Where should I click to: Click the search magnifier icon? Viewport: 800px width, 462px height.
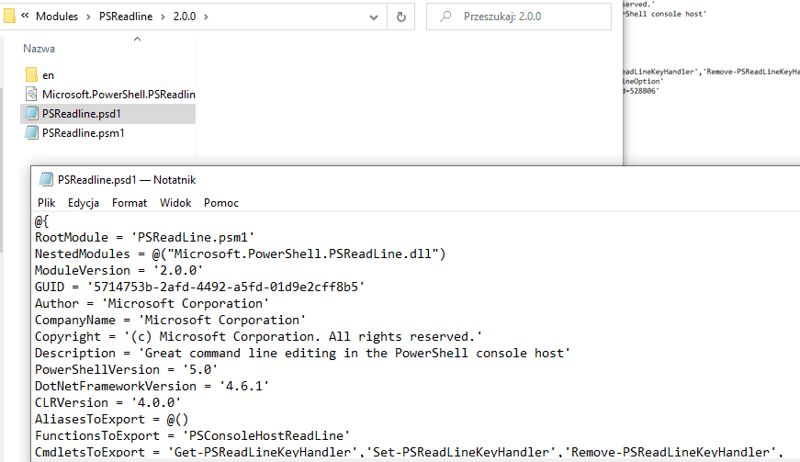pos(445,17)
